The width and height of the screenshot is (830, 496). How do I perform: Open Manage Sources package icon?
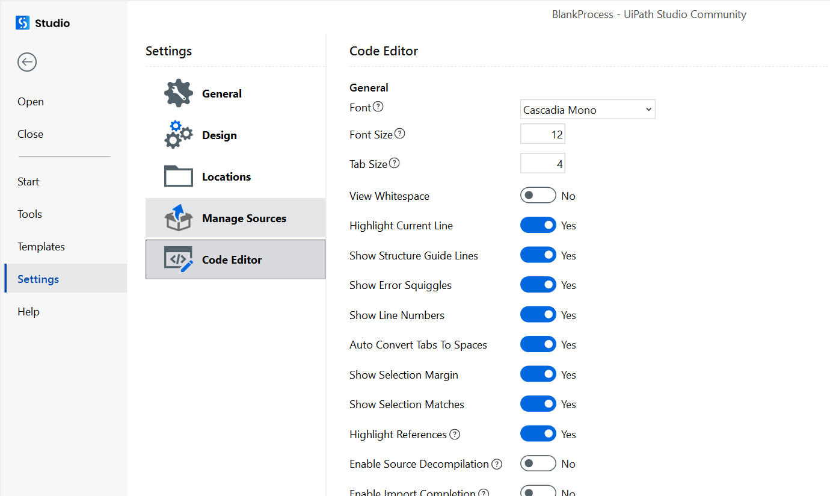(179, 218)
